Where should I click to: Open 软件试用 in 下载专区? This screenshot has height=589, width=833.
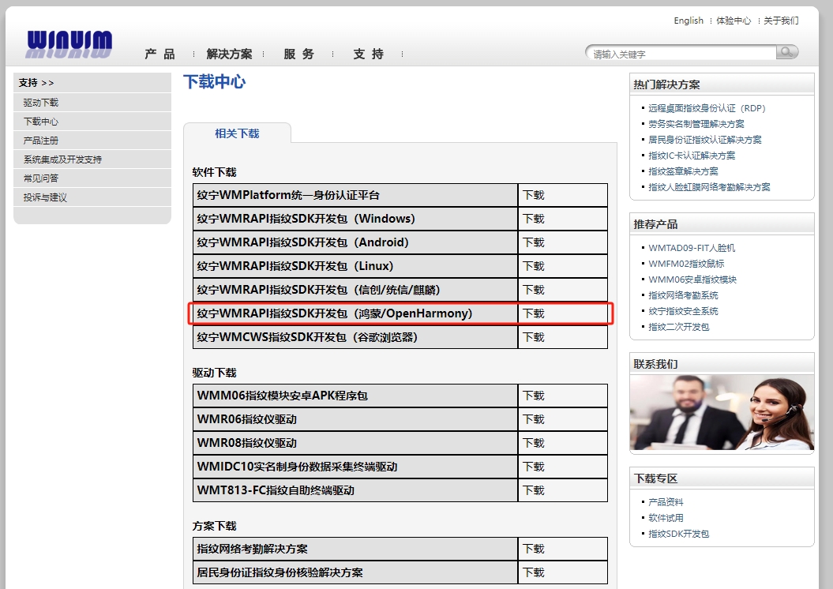click(666, 518)
